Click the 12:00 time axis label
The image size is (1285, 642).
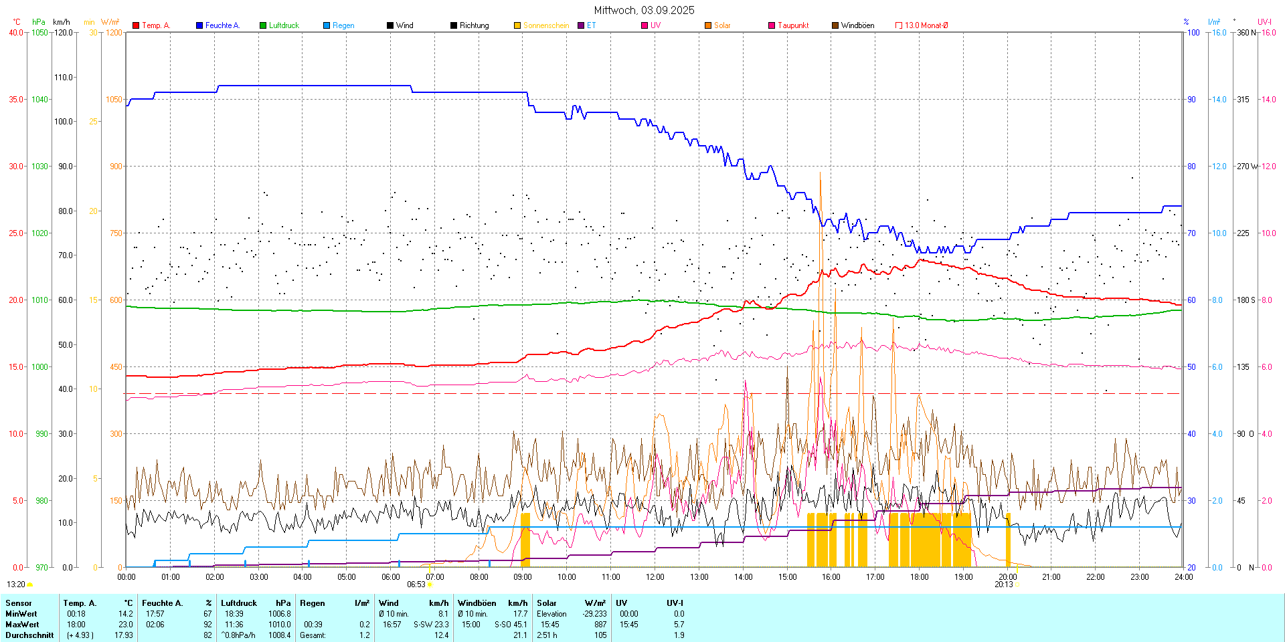pyautogui.click(x=655, y=577)
